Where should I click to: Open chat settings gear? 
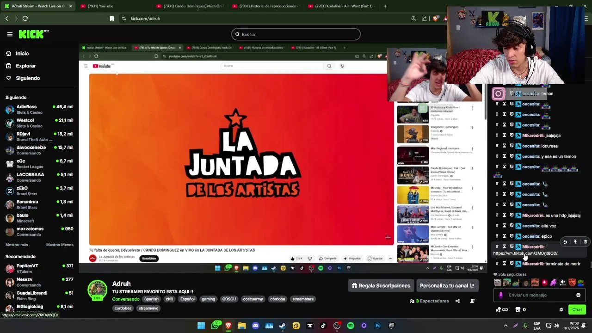click(x=561, y=310)
